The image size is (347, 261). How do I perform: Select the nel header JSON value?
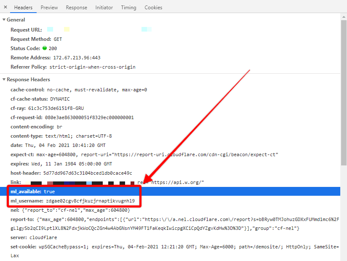(76, 210)
